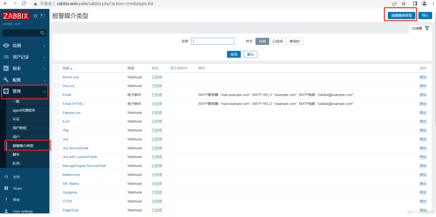Select status filter 任何
Image resolution: width=436 pixels, height=217 pixels.
point(262,42)
